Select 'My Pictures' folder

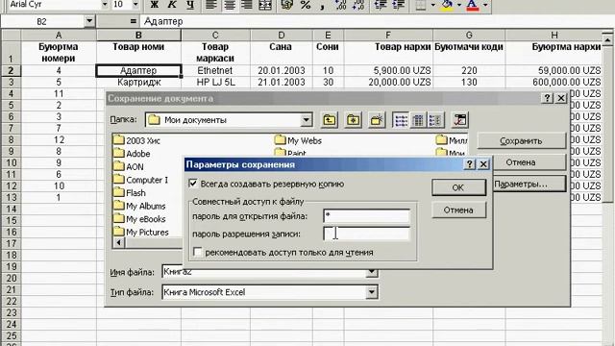pyautogui.click(x=141, y=233)
